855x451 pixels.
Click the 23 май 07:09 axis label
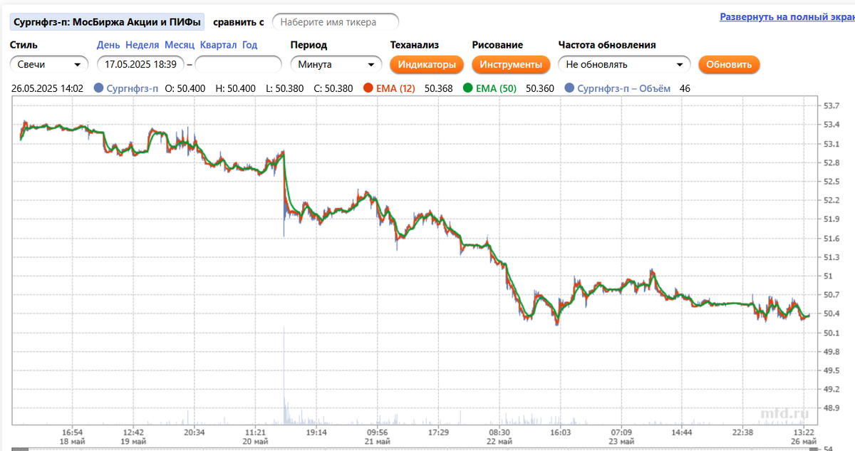click(621, 437)
